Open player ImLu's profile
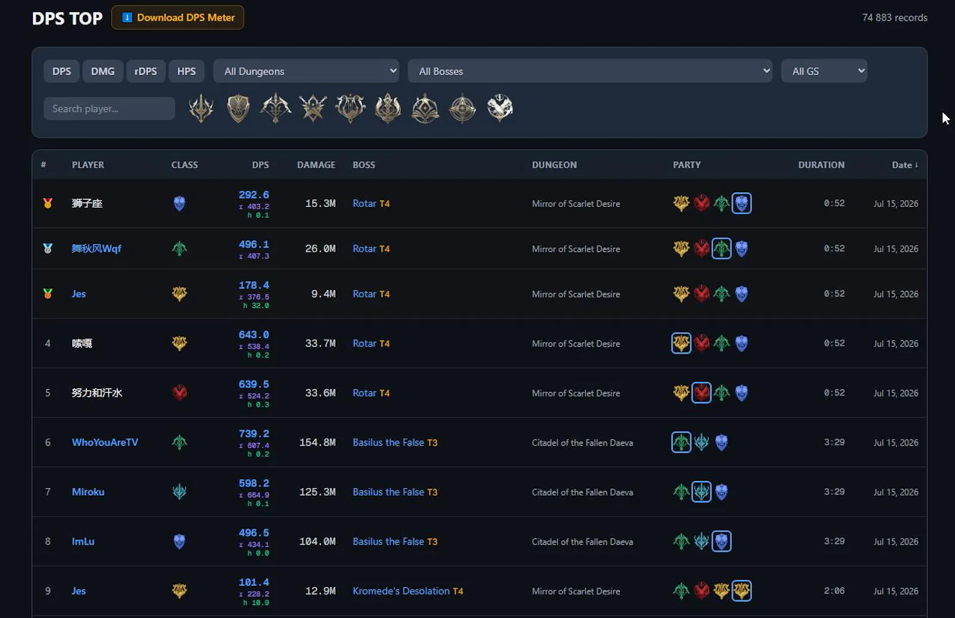The image size is (955, 618). (83, 541)
